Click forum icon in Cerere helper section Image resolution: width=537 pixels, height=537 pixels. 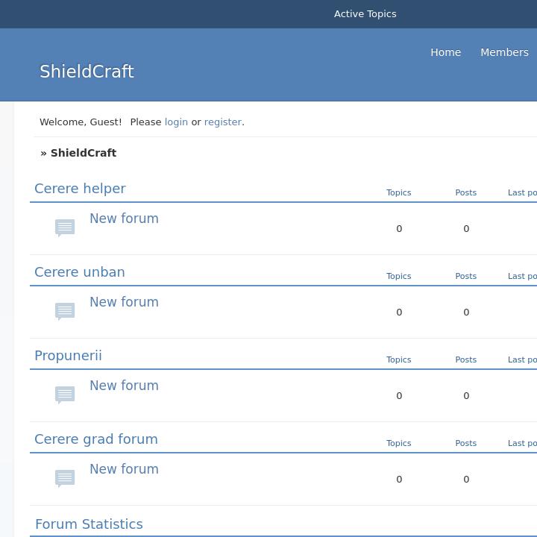(65, 227)
